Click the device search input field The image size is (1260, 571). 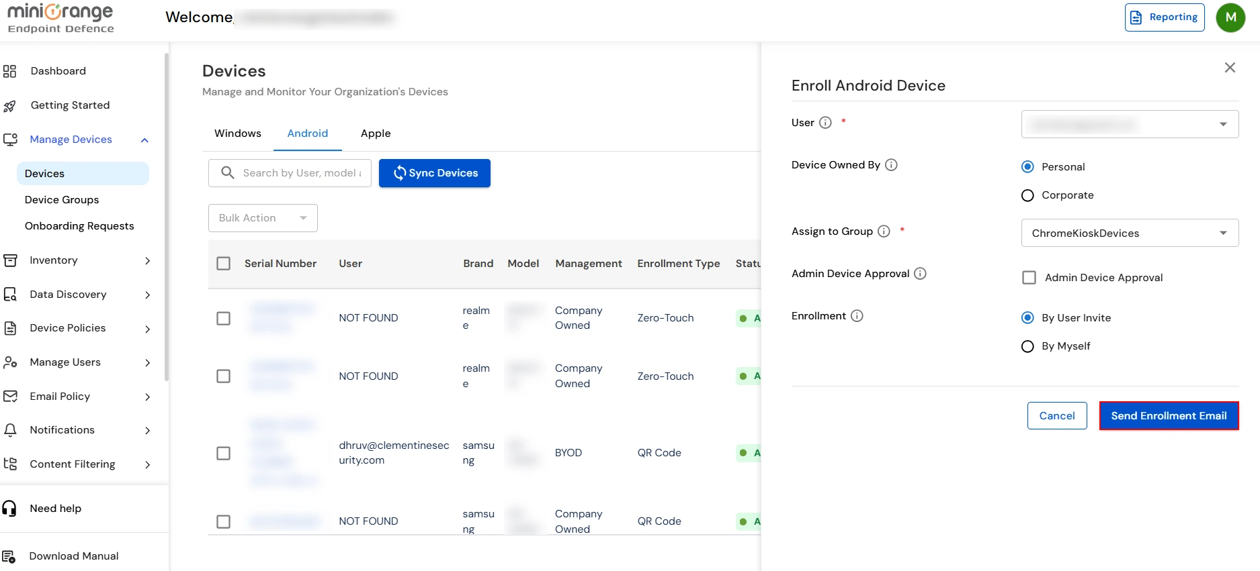tap(301, 173)
